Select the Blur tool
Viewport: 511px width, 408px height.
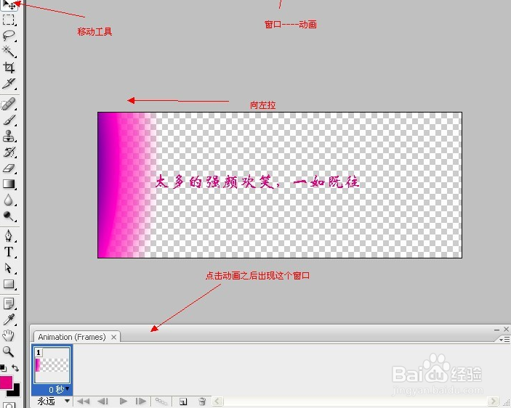coord(9,200)
